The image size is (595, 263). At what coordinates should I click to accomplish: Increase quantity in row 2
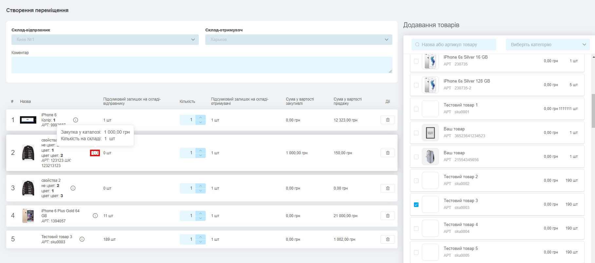pos(200,151)
